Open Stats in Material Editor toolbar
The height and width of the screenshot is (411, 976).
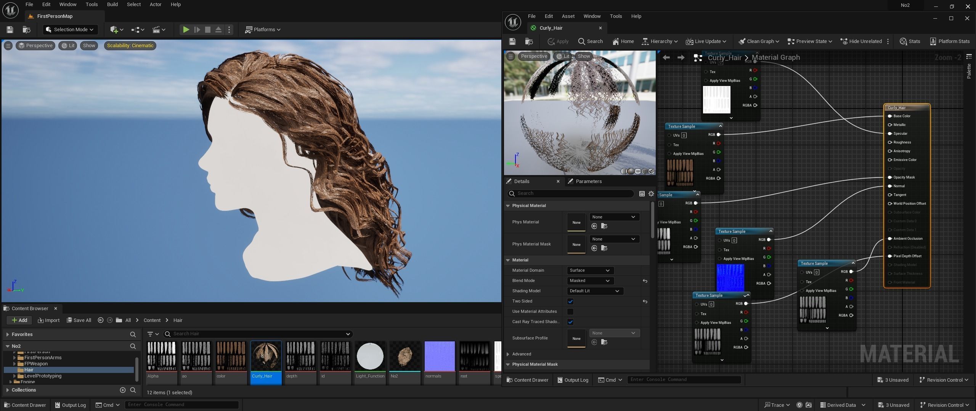pyautogui.click(x=910, y=41)
